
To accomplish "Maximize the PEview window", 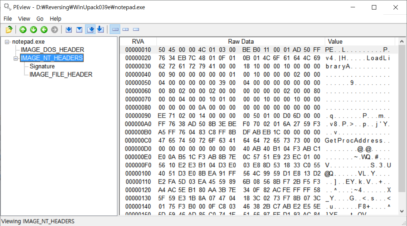I will [x=374, y=7].
